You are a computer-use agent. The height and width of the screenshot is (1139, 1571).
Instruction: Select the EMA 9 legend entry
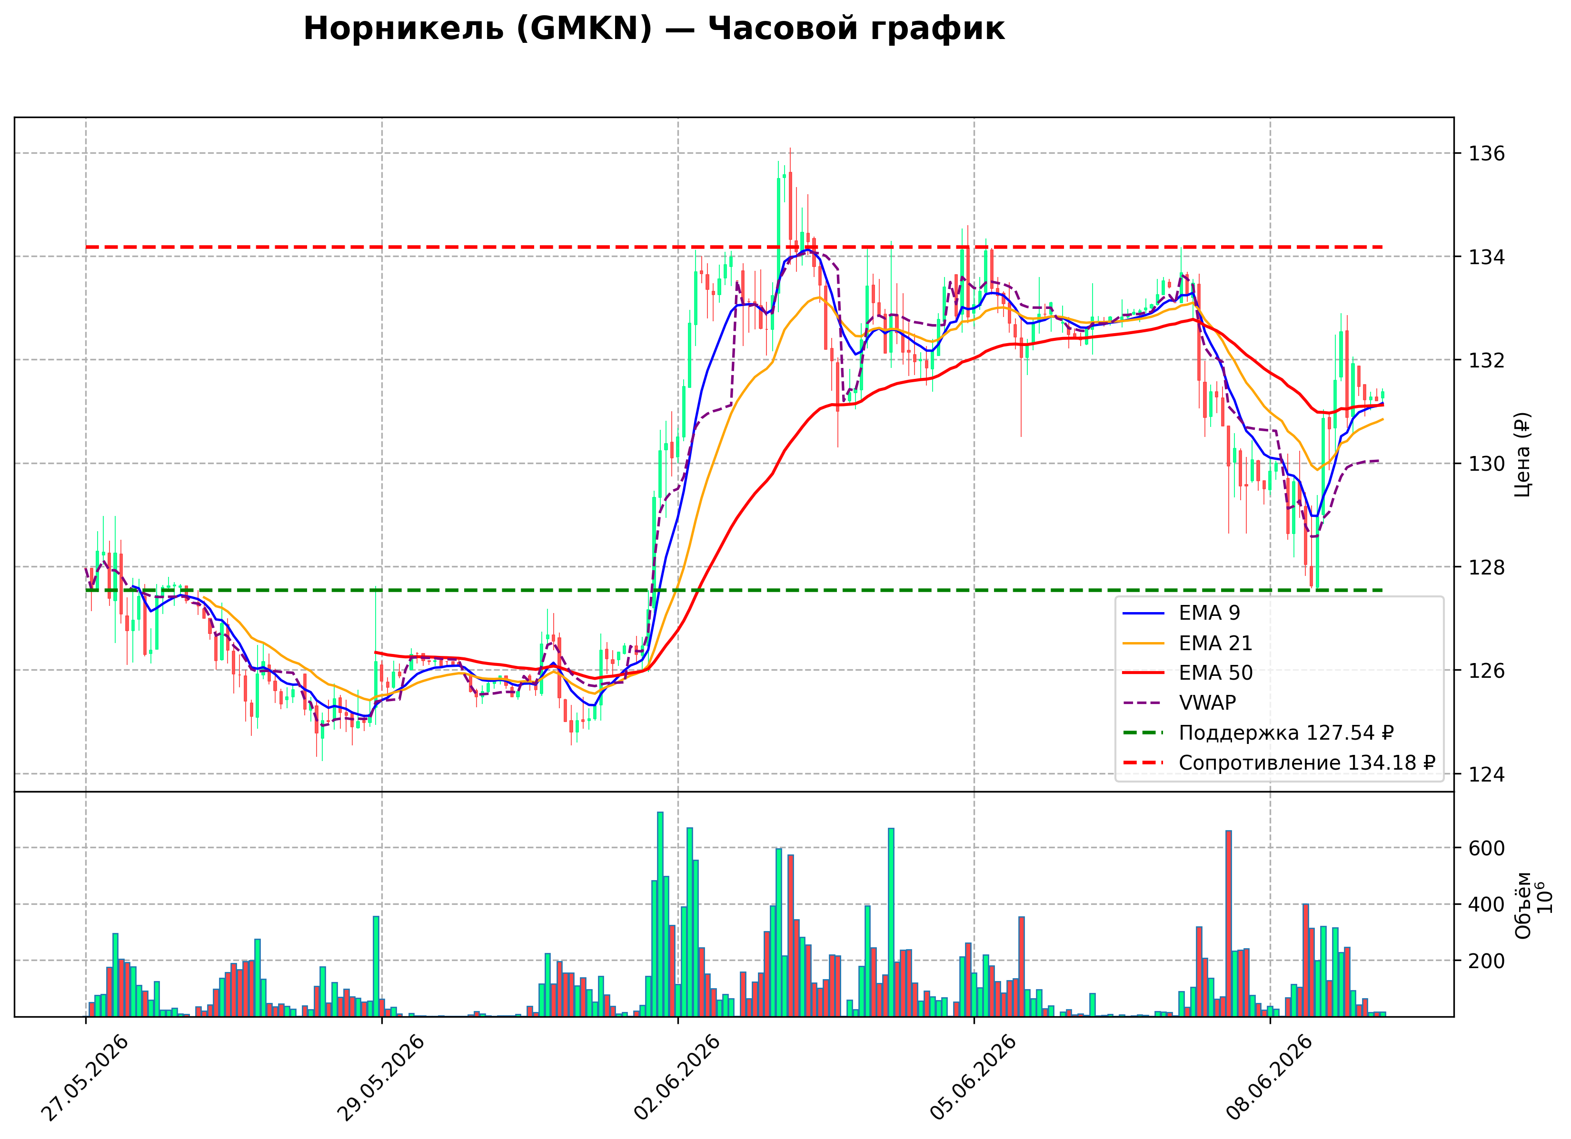click(x=1183, y=613)
